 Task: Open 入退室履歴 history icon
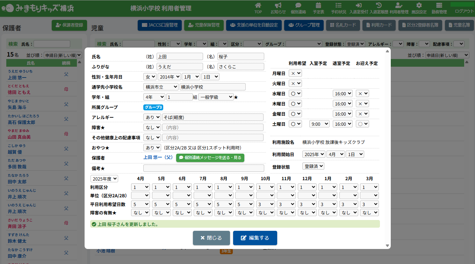tap(379, 6)
